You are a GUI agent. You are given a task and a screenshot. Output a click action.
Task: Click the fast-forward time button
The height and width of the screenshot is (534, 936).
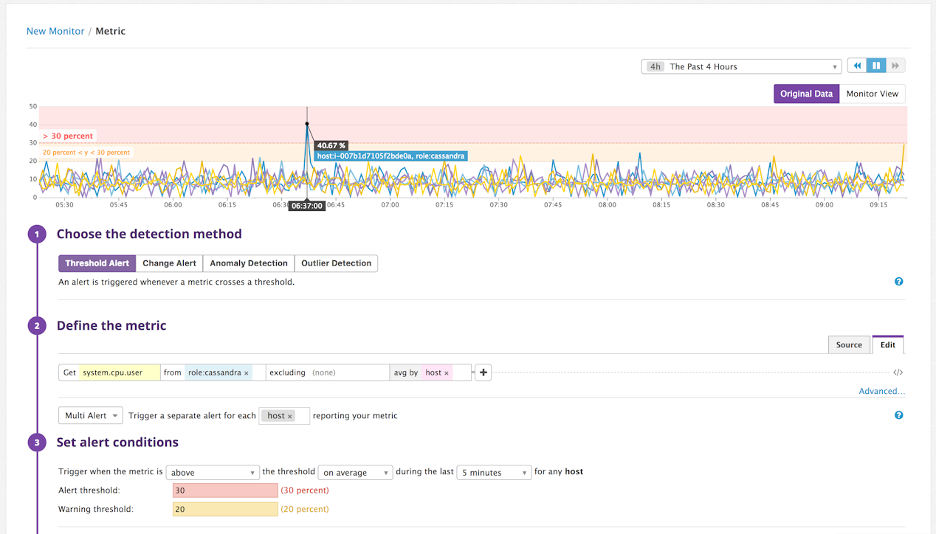click(x=895, y=66)
